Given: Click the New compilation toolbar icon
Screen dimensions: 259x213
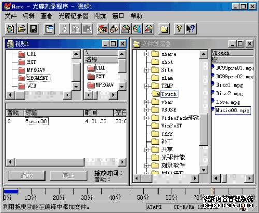Looking at the screenshot, I should click(11, 29).
